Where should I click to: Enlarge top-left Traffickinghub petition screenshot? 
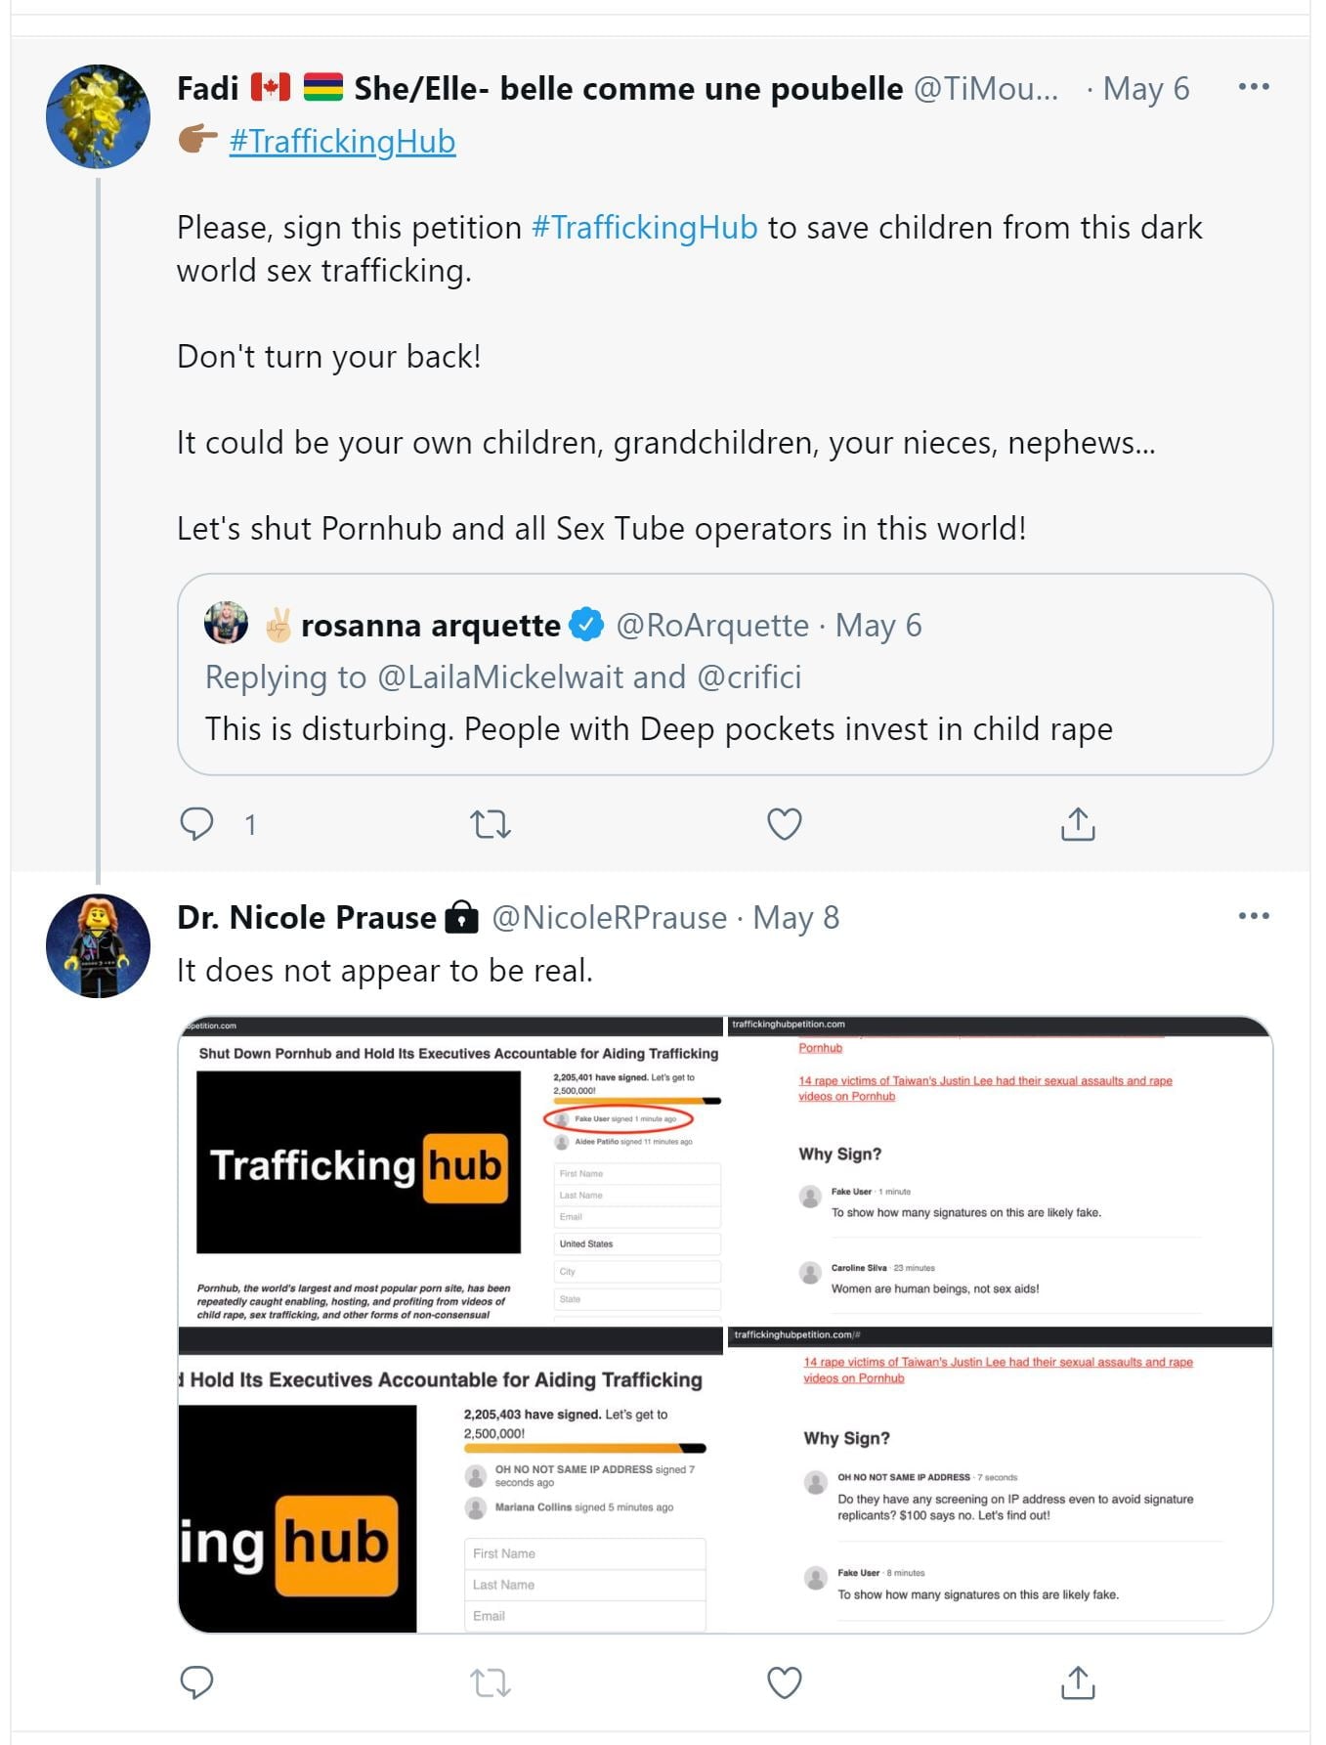[450, 1171]
